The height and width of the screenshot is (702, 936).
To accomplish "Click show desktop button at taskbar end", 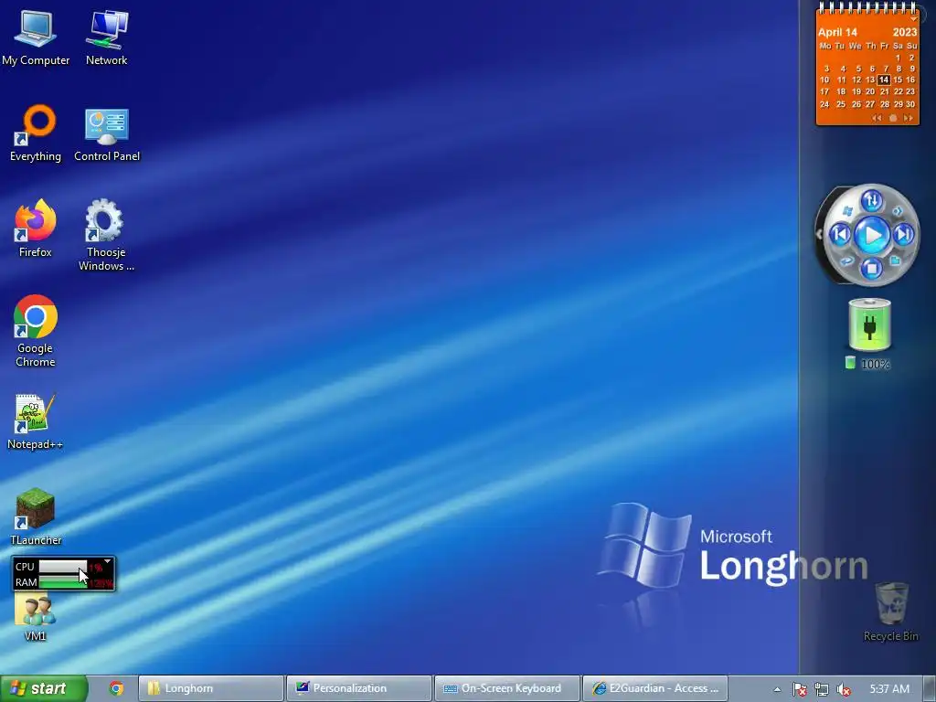I will pos(931,688).
